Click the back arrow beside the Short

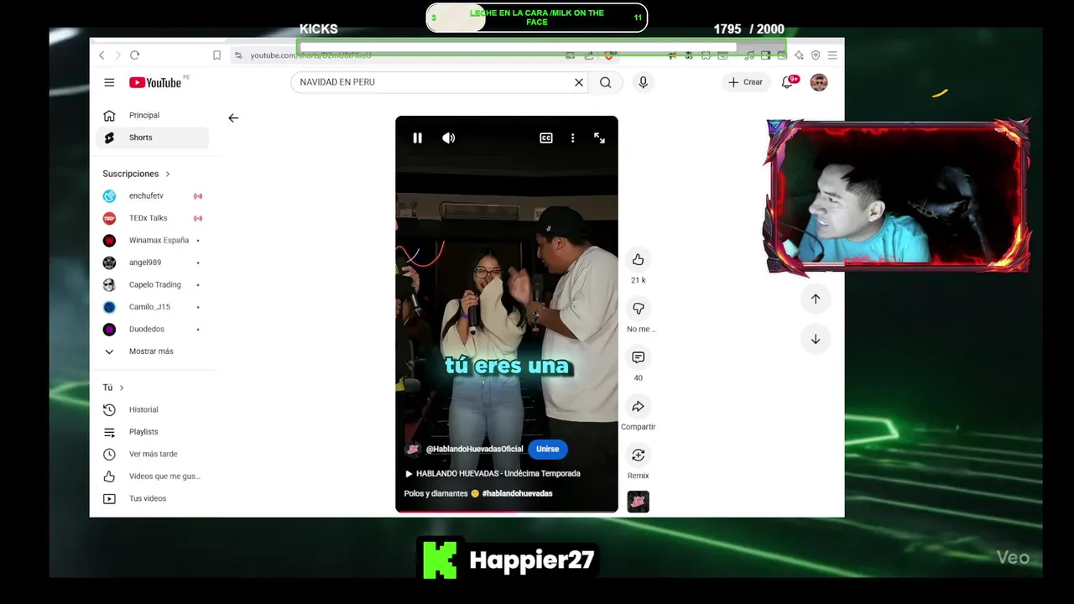point(233,118)
